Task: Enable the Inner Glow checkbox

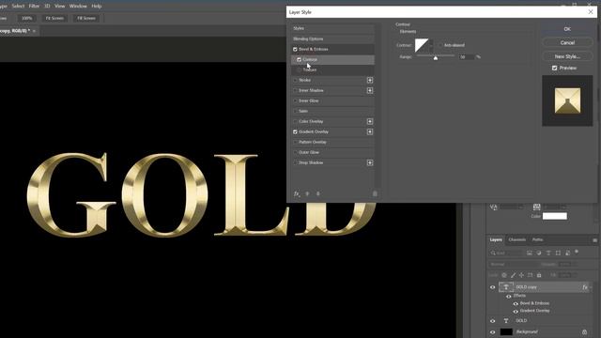Action: 295,100
